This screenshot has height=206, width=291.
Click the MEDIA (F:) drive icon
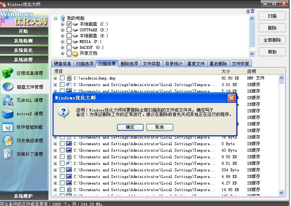pyautogui.click(x=75, y=42)
